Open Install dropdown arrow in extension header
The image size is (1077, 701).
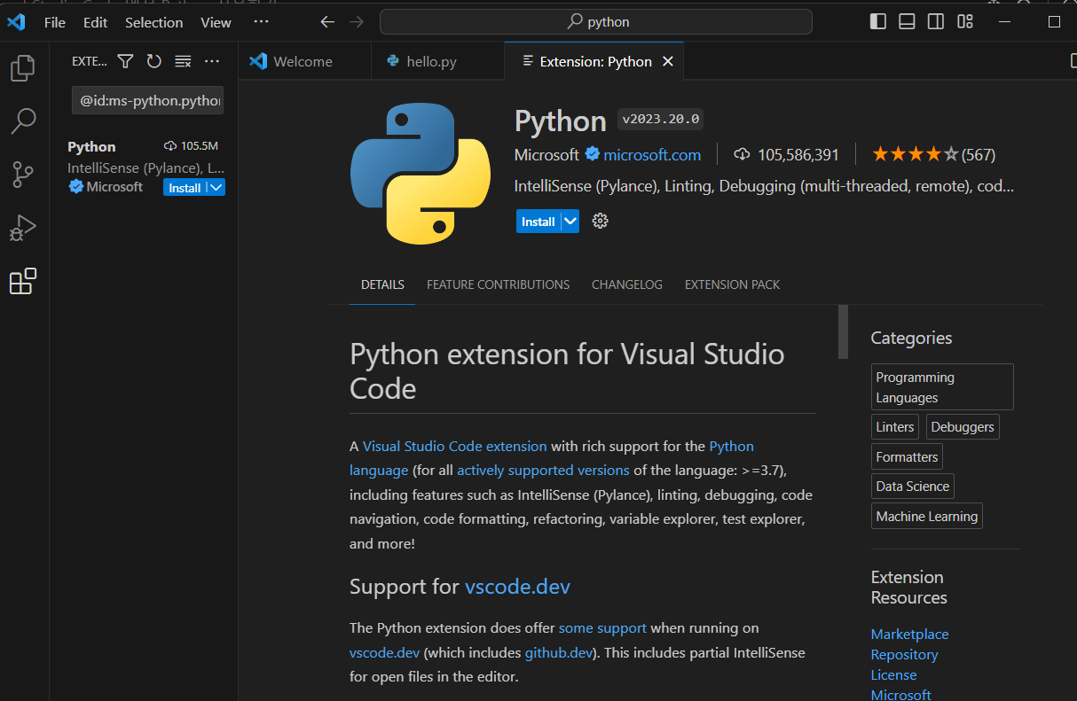coord(570,222)
